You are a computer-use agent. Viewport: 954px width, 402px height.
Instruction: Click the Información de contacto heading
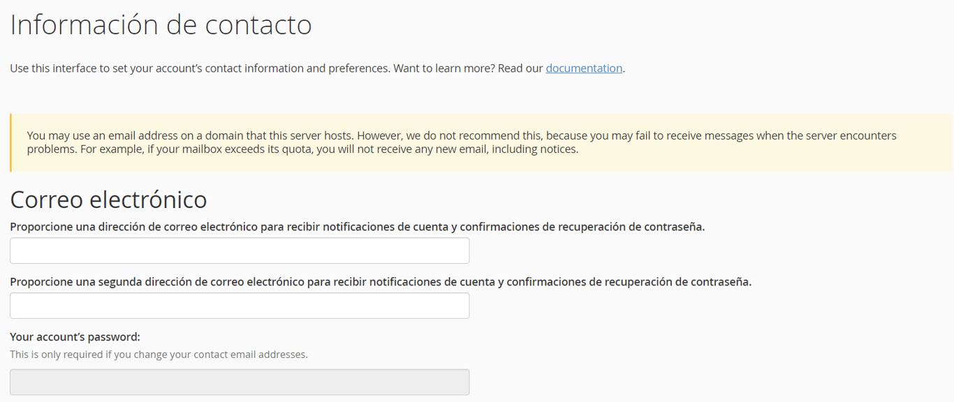(x=160, y=24)
